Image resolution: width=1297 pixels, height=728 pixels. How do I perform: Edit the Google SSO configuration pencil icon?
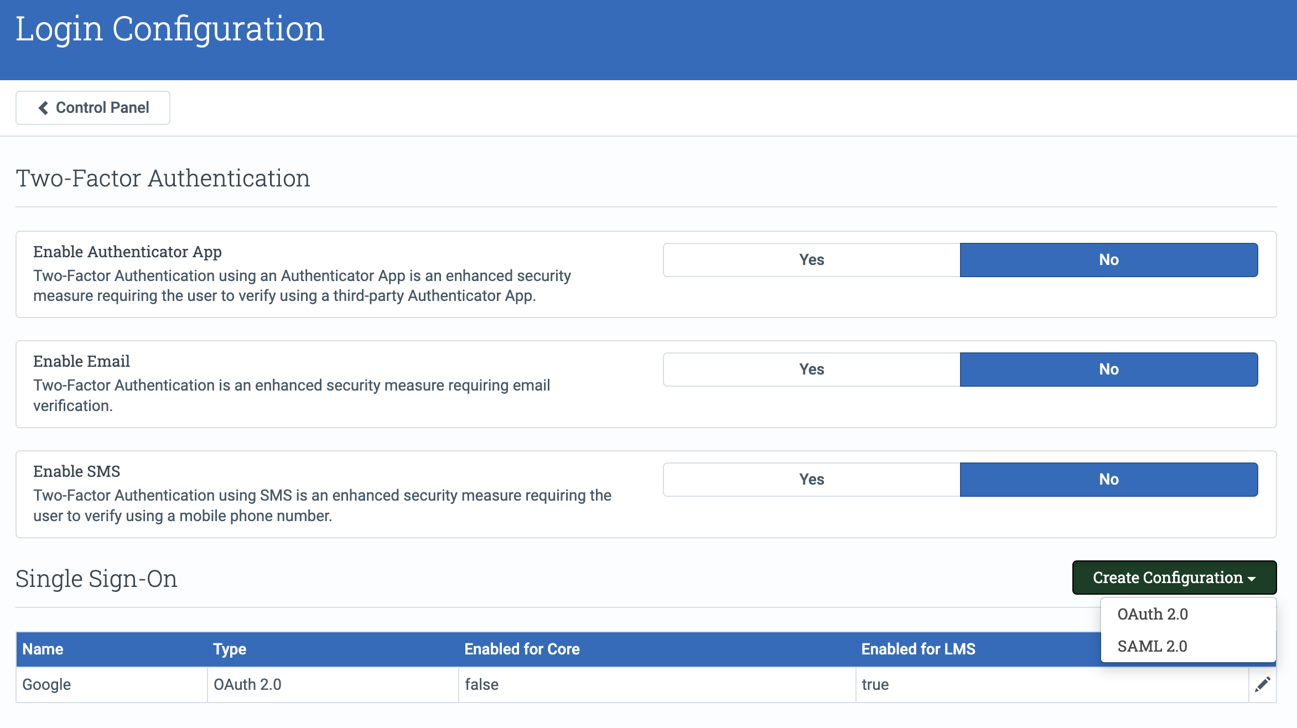1262,684
